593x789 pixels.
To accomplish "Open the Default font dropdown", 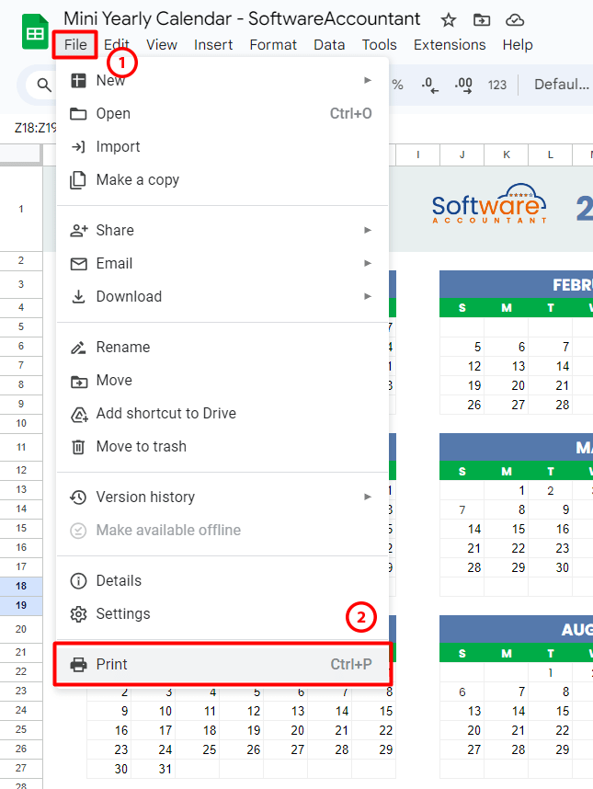I will (x=562, y=85).
